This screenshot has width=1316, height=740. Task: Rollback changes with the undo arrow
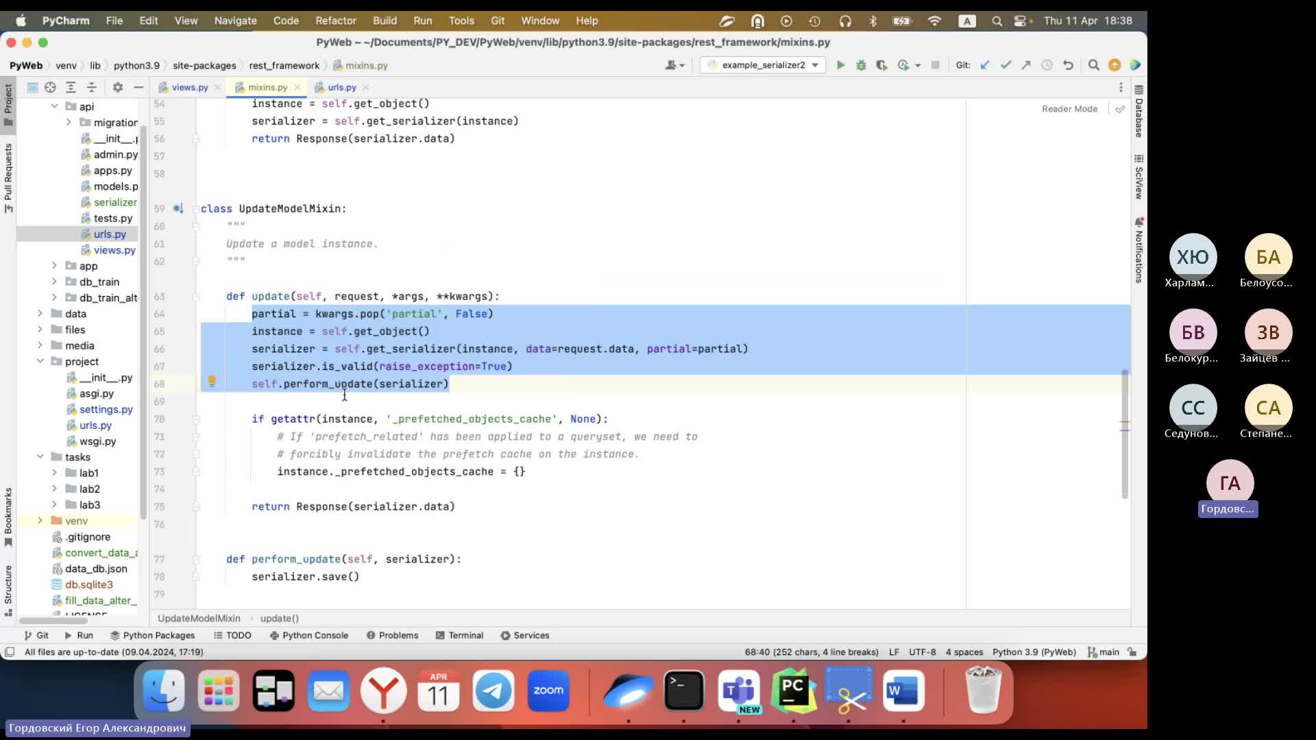click(x=1068, y=65)
